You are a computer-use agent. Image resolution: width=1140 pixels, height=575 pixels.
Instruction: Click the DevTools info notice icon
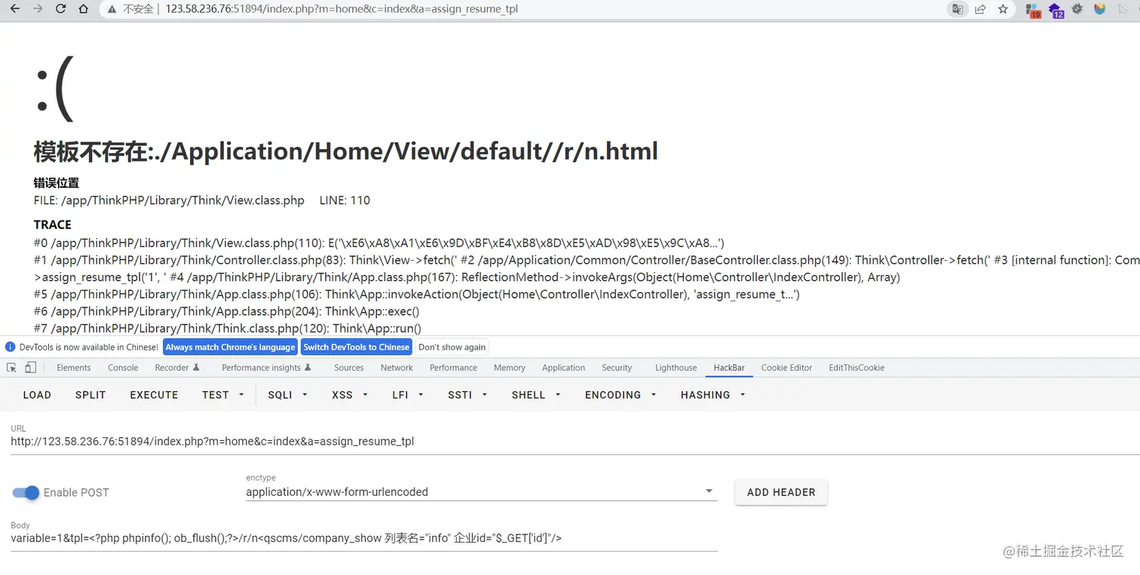(10, 347)
